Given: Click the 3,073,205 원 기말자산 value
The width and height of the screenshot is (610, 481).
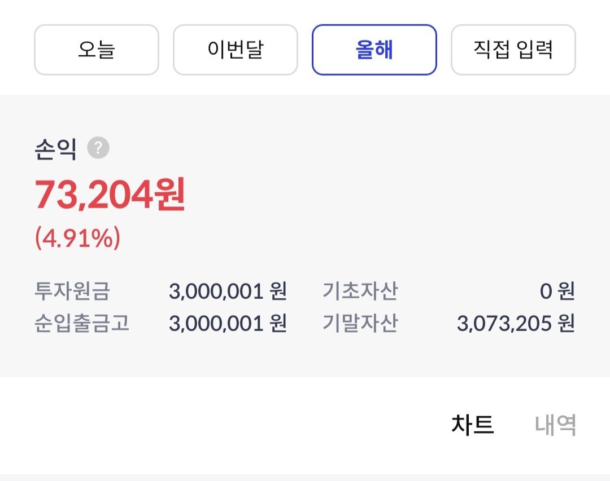Looking at the screenshot, I should point(515,323).
